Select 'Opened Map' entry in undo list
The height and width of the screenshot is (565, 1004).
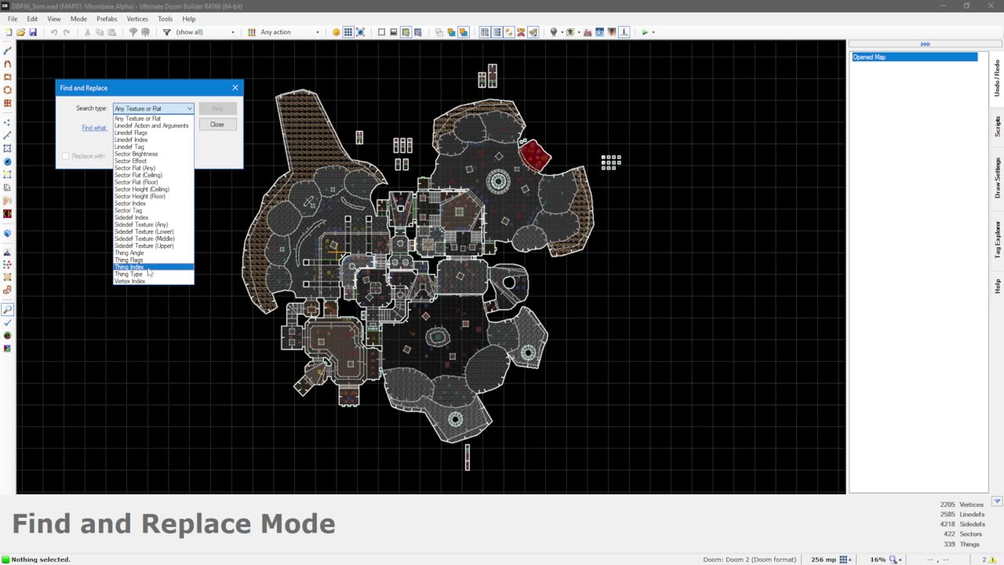(915, 57)
